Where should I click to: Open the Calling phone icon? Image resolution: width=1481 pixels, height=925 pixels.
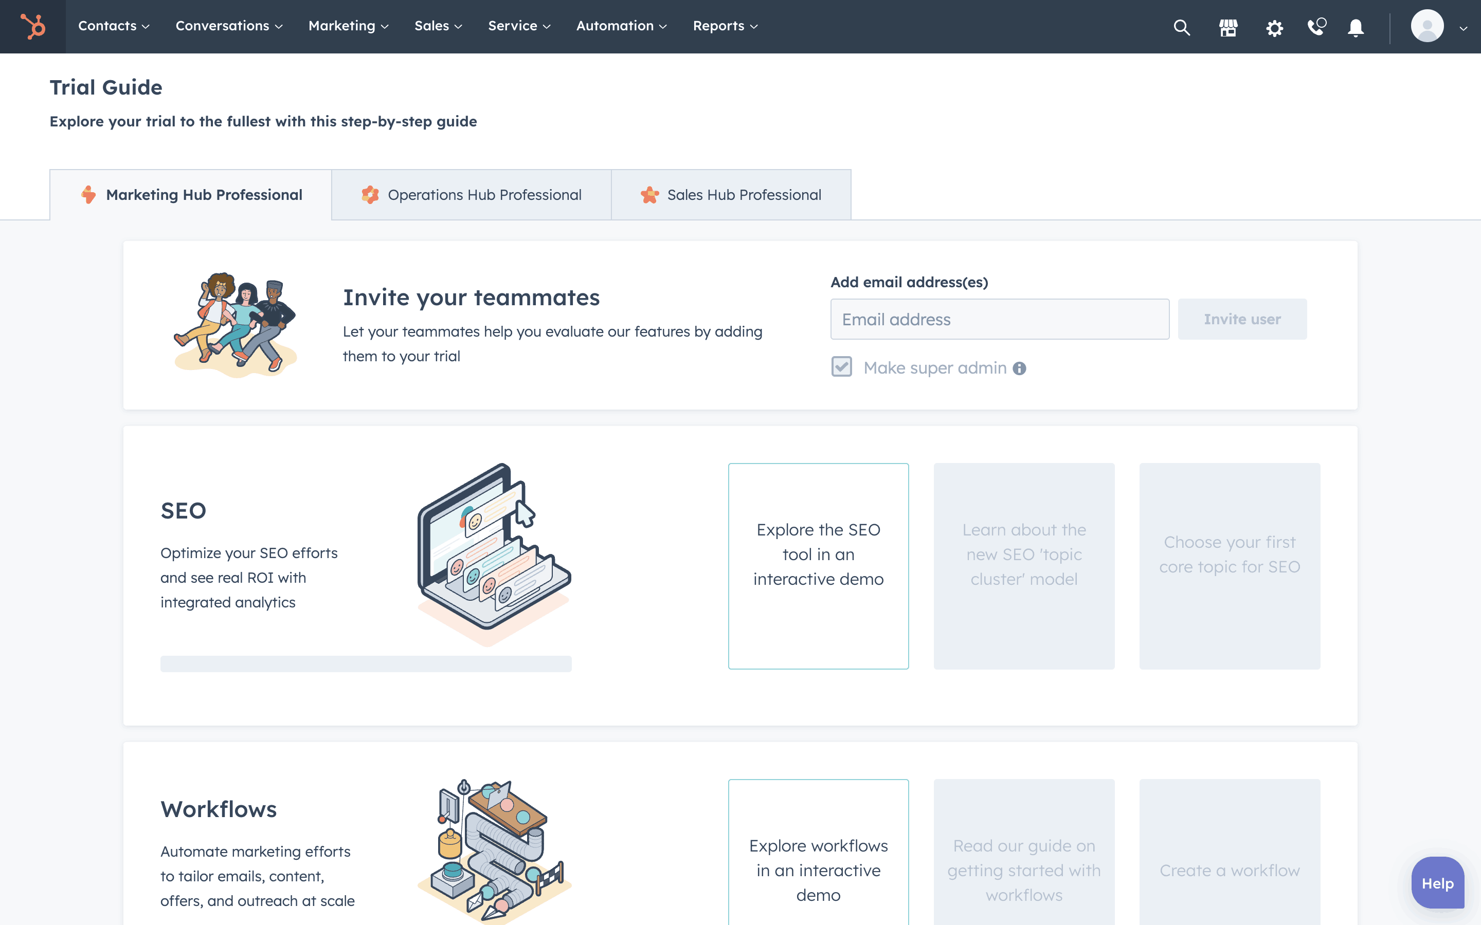(1316, 27)
